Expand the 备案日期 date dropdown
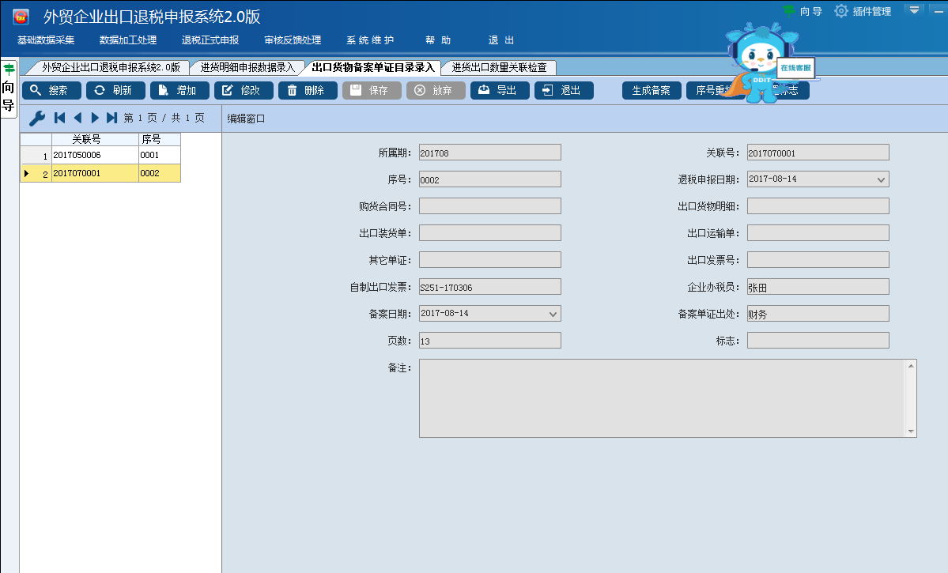The height and width of the screenshot is (573, 948). click(553, 315)
